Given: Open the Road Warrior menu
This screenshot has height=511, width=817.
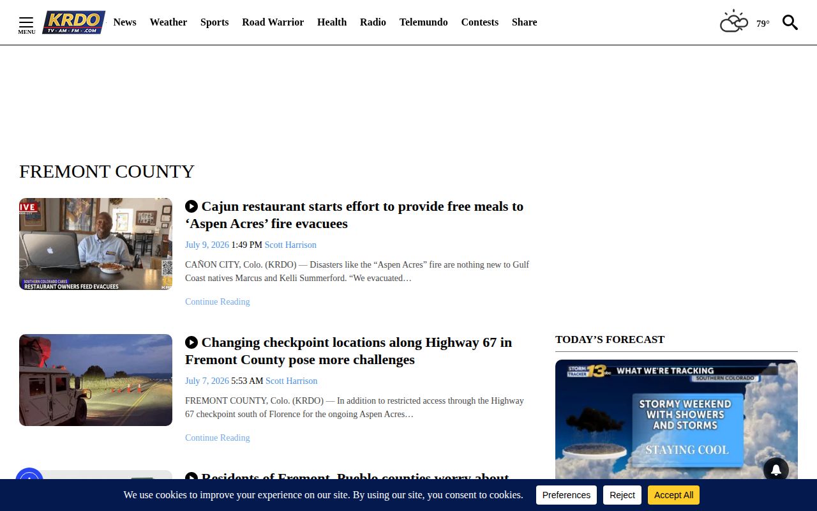Looking at the screenshot, I should (x=273, y=22).
